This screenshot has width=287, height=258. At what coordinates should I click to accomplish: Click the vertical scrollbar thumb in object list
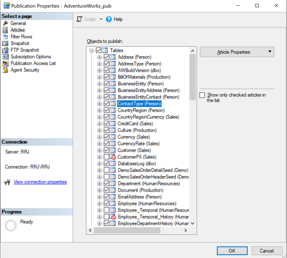tap(193, 77)
